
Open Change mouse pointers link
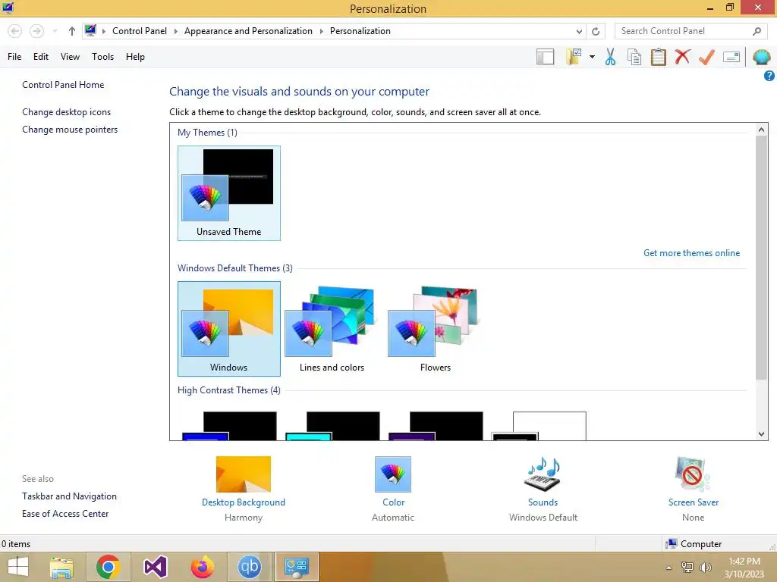pos(70,130)
